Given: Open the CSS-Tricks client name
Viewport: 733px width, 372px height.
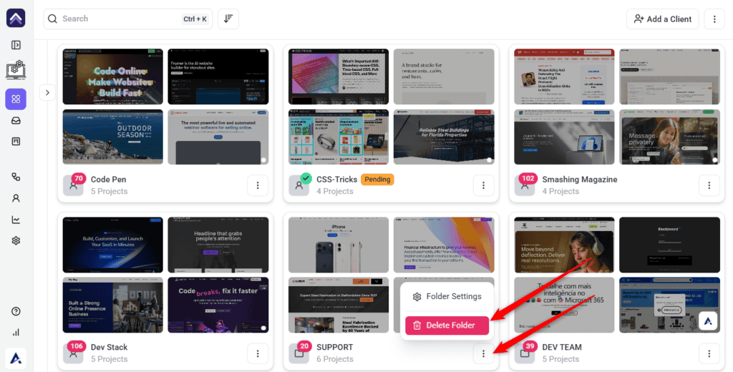Looking at the screenshot, I should [x=336, y=180].
